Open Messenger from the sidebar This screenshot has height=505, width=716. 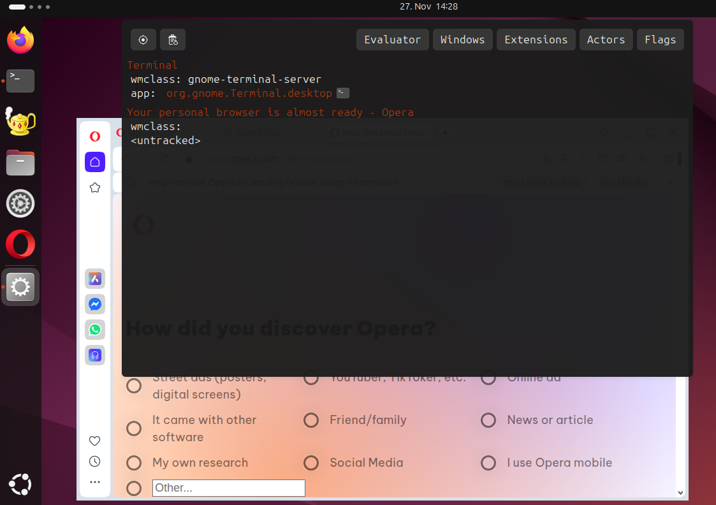(94, 304)
